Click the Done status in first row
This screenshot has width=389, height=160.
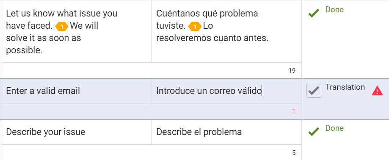(334, 10)
